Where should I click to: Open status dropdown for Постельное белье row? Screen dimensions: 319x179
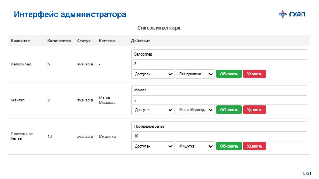153,146
